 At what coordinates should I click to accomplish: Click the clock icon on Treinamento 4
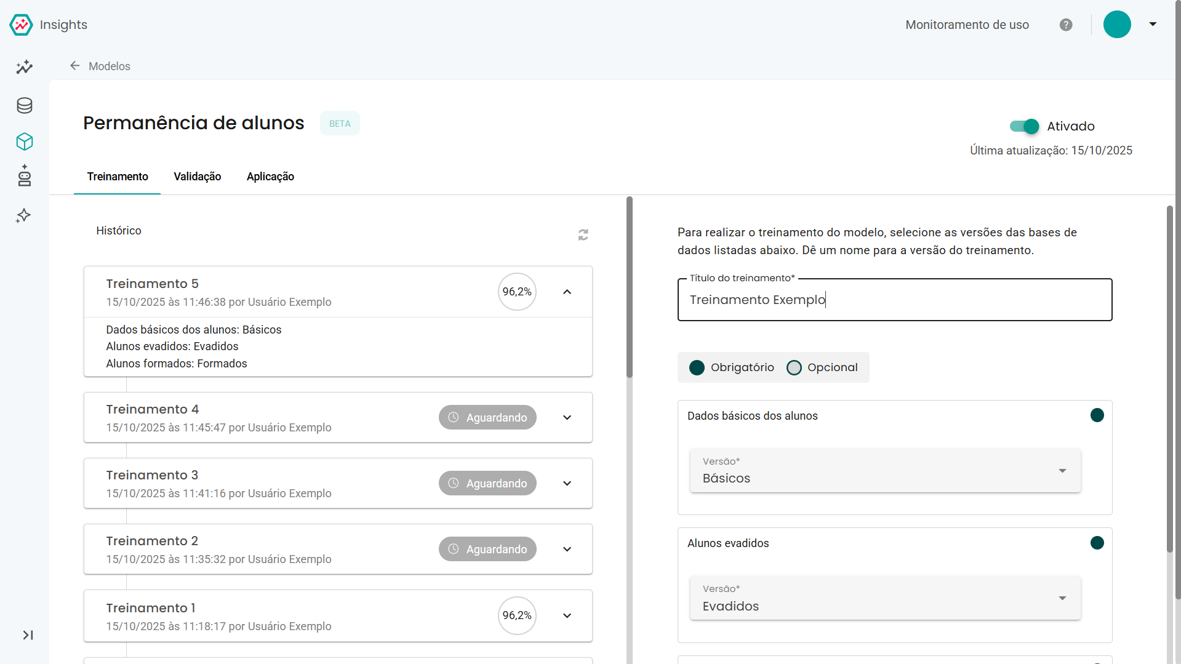454,417
